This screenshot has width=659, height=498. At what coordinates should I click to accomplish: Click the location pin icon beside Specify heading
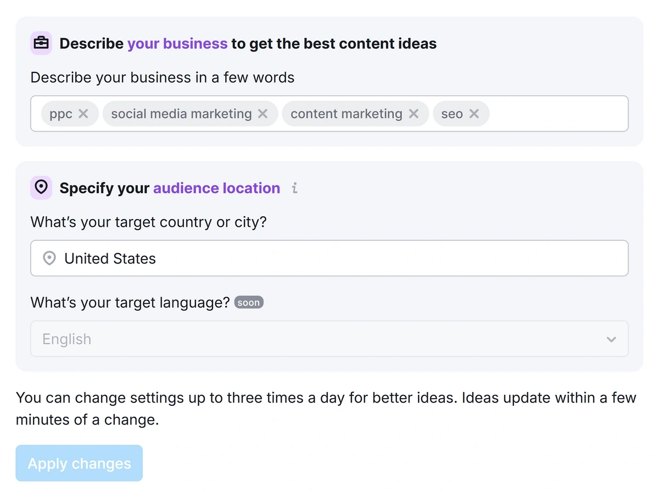click(x=41, y=188)
